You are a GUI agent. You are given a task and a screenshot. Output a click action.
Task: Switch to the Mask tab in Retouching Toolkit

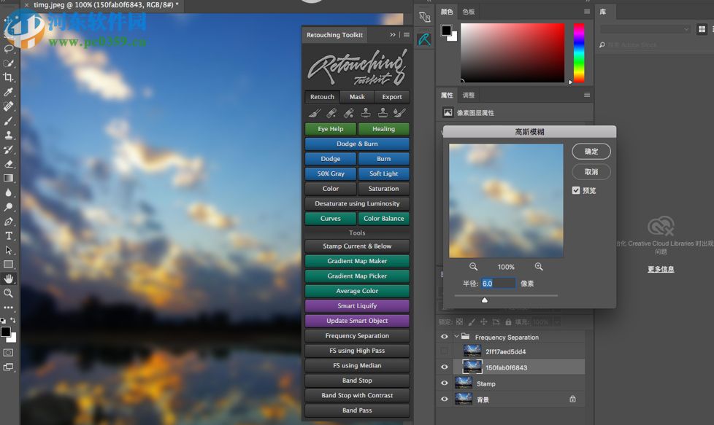pyautogui.click(x=356, y=96)
